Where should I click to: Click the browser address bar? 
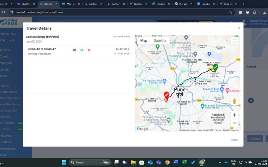click(x=120, y=12)
